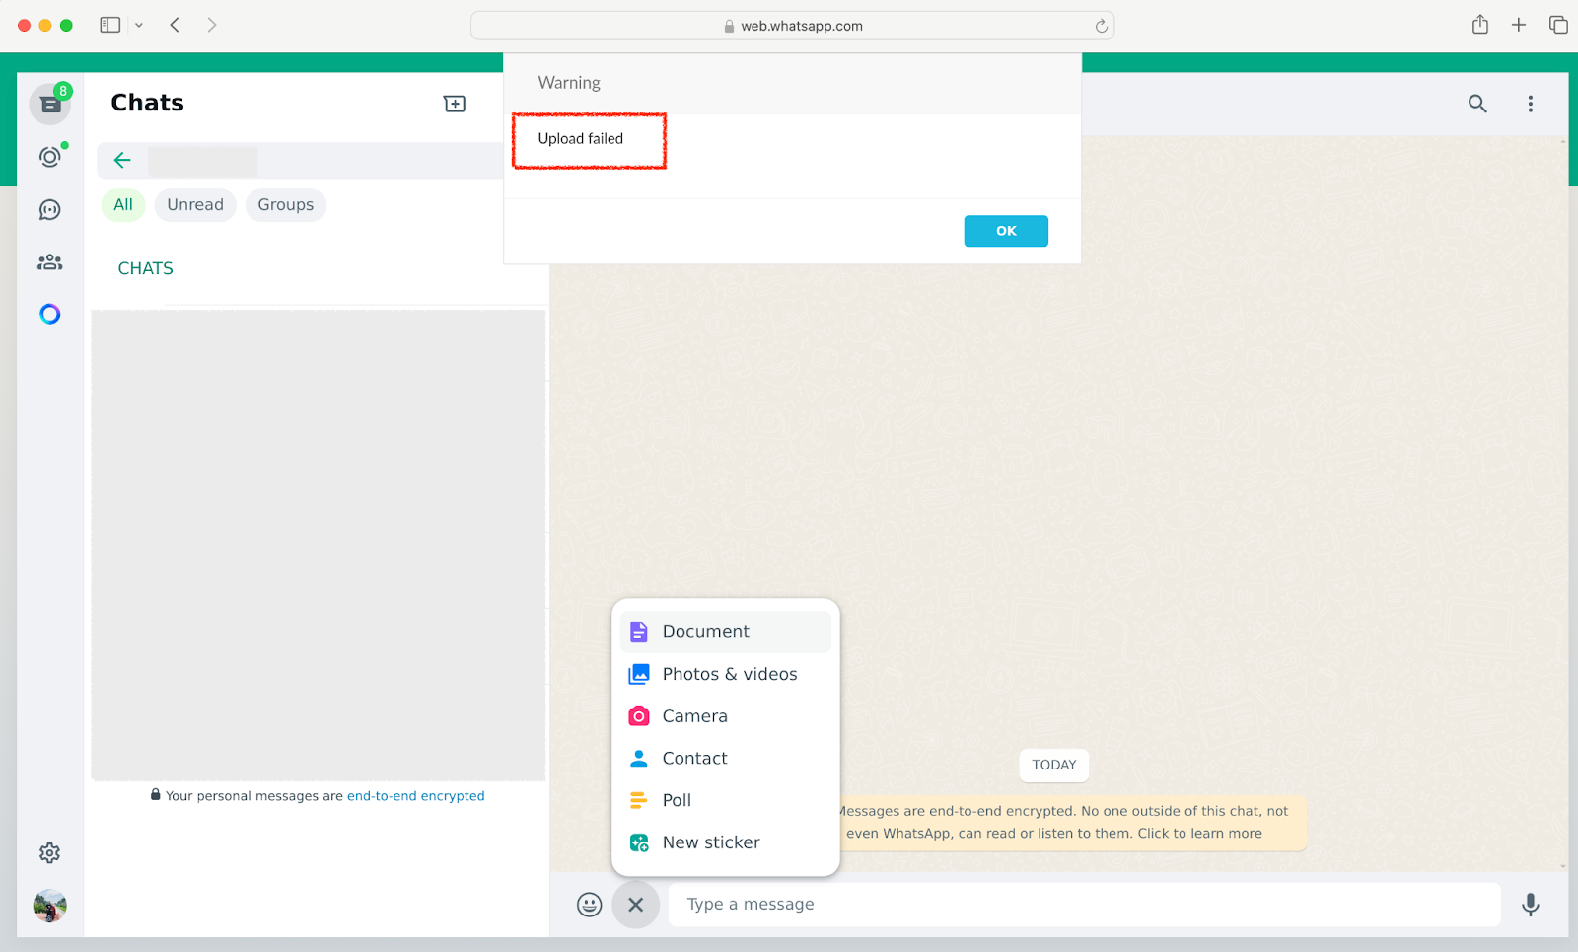1578x952 pixels.
Task: Open the Safari sidebar dropdown chevron
Action: (139, 25)
